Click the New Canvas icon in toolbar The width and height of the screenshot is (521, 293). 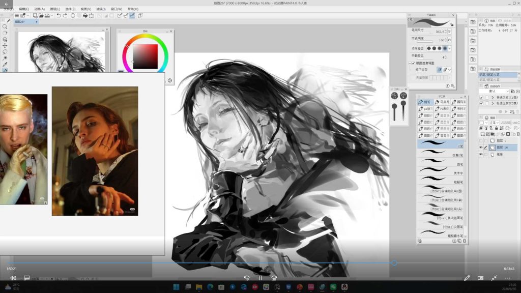pos(35,16)
